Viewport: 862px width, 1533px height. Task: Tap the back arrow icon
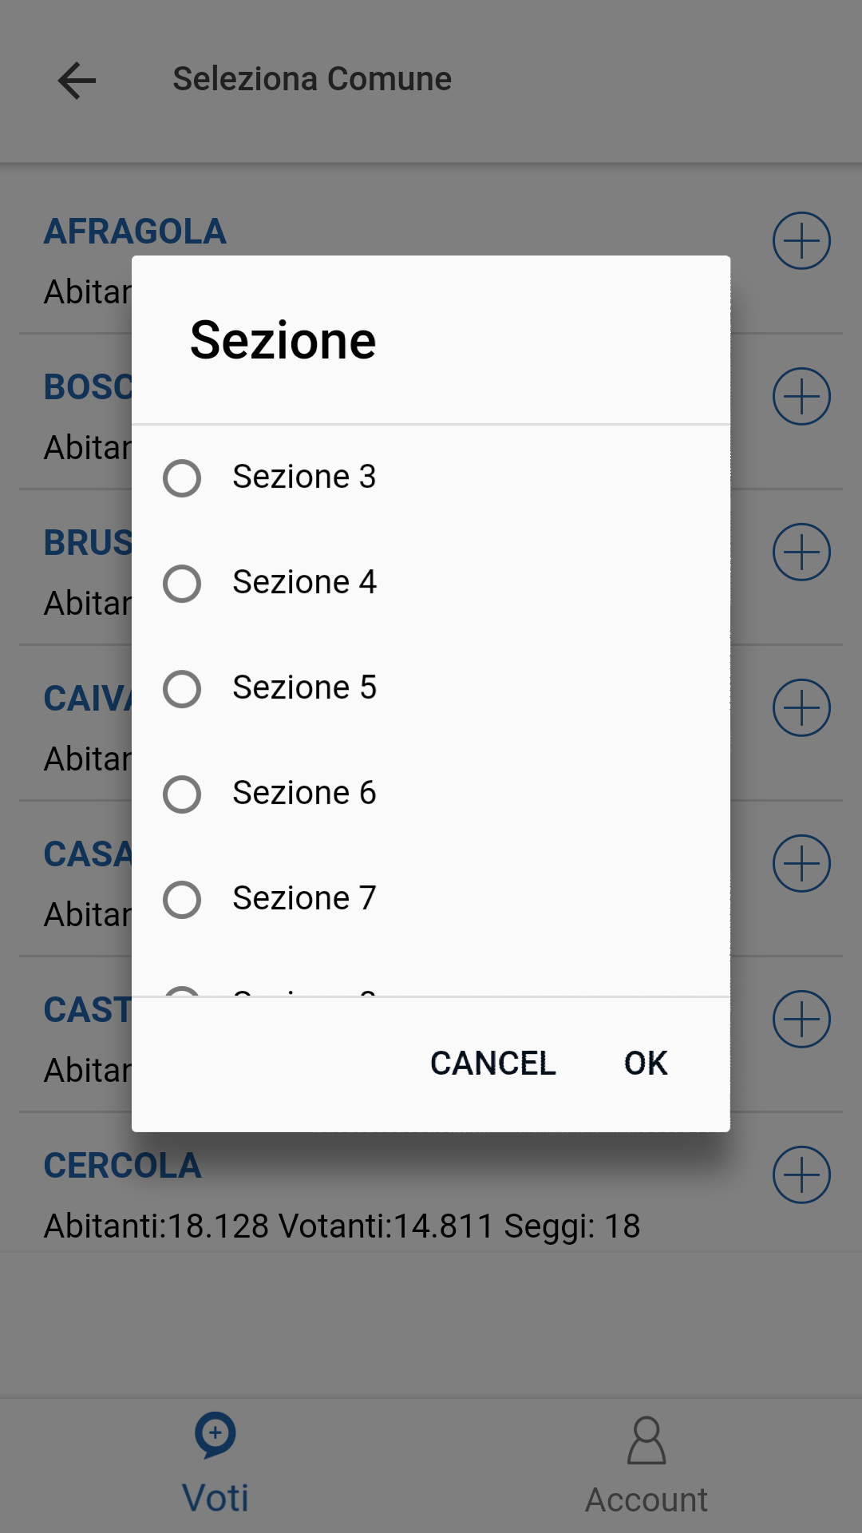[77, 80]
